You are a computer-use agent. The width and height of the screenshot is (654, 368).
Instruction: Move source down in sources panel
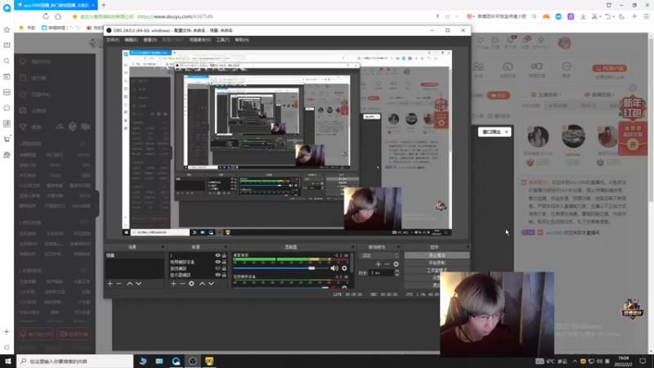[211, 284]
